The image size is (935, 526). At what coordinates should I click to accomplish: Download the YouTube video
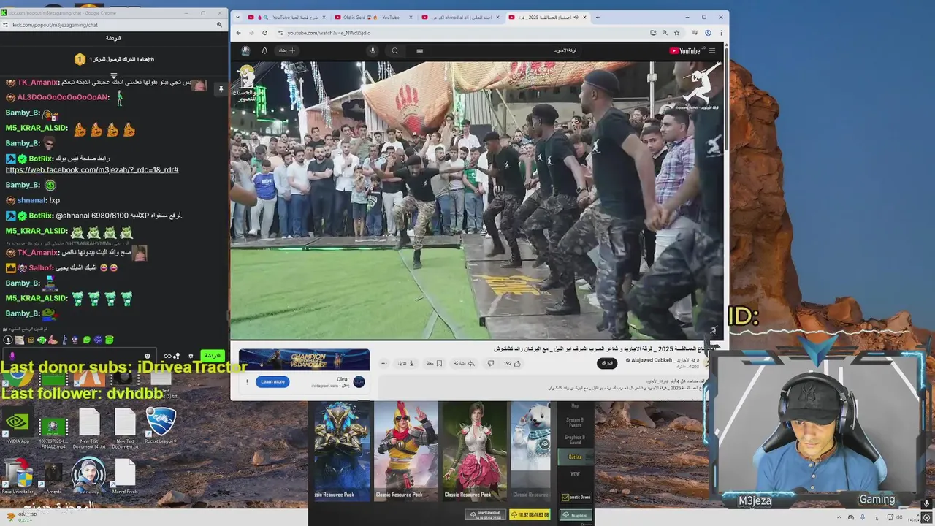click(406, 363)
